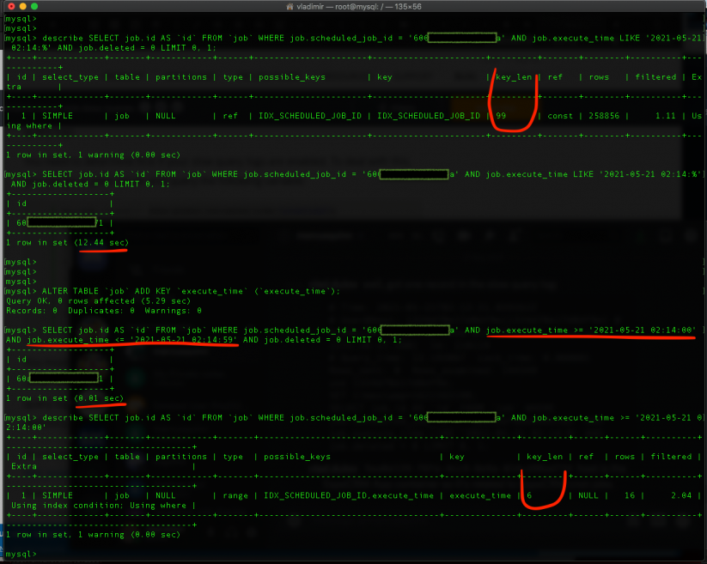Click the last empty 'mysql>' prompt
Screen dimensions: 707x564
tap(21, 554)
